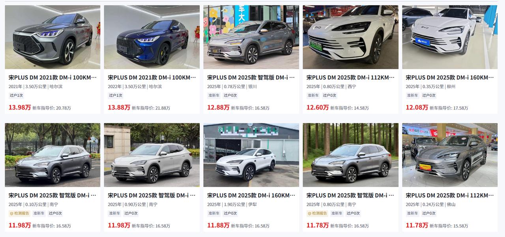The height and width of the screenshot is (237, 505).
Task: Click 过户0次 tag on 银川 listing
Action: pos(230,95)
